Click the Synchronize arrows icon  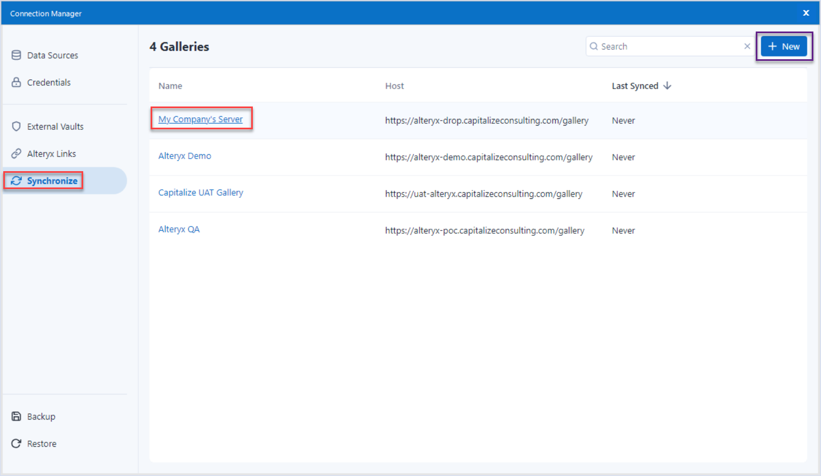tap(16, 180)
